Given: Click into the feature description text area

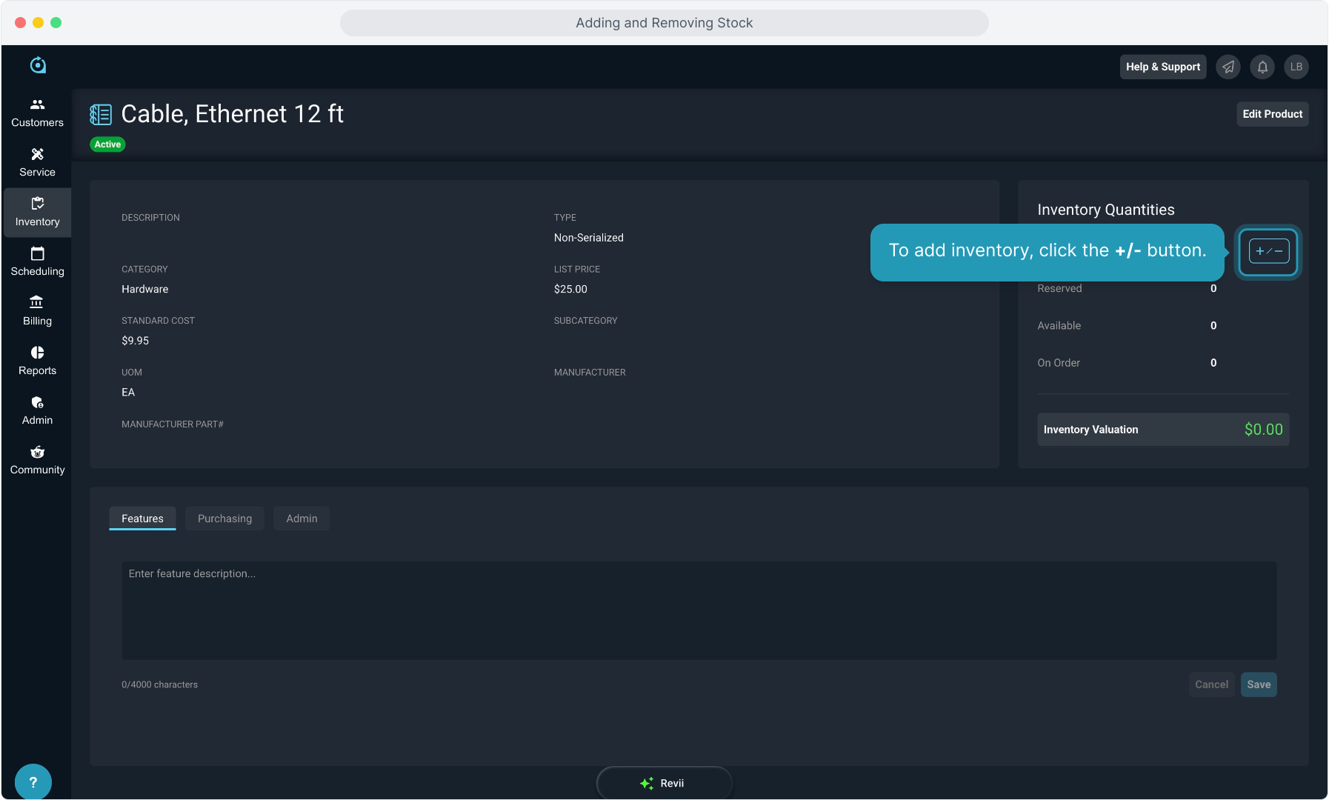Looking at the screenshot, I should point(699,610).
